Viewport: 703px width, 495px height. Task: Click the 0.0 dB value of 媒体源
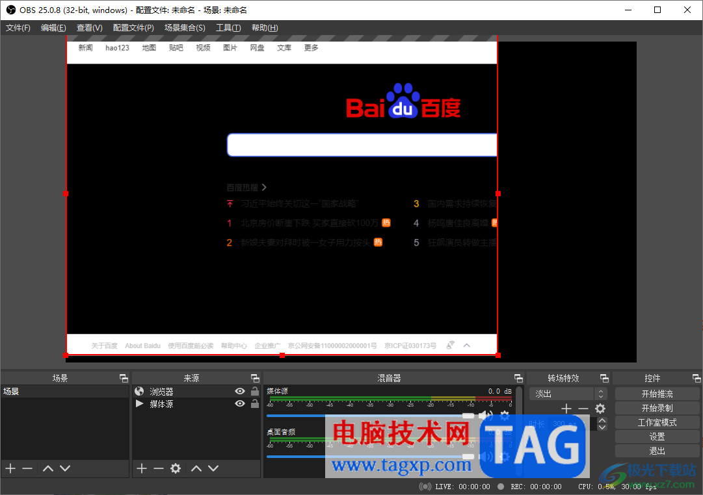[x=500, y=392]
